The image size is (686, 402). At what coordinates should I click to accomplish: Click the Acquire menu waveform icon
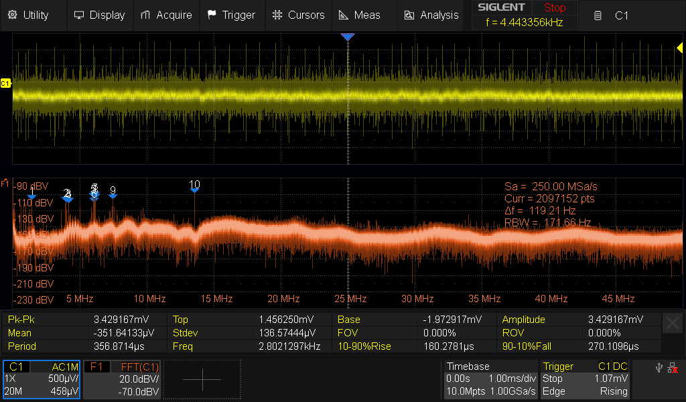[146, 15]
